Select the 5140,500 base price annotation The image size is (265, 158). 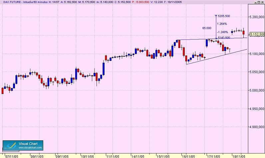(224, 38)
